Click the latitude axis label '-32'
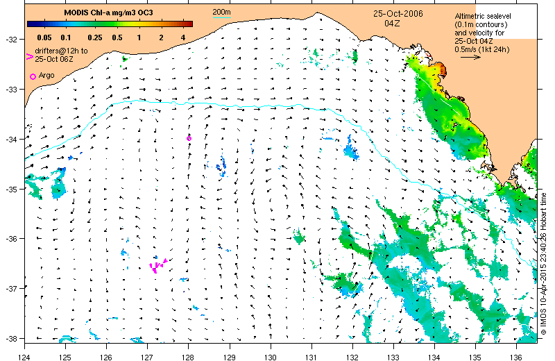Screen dimensions: 555x361 tap(11, 40)
